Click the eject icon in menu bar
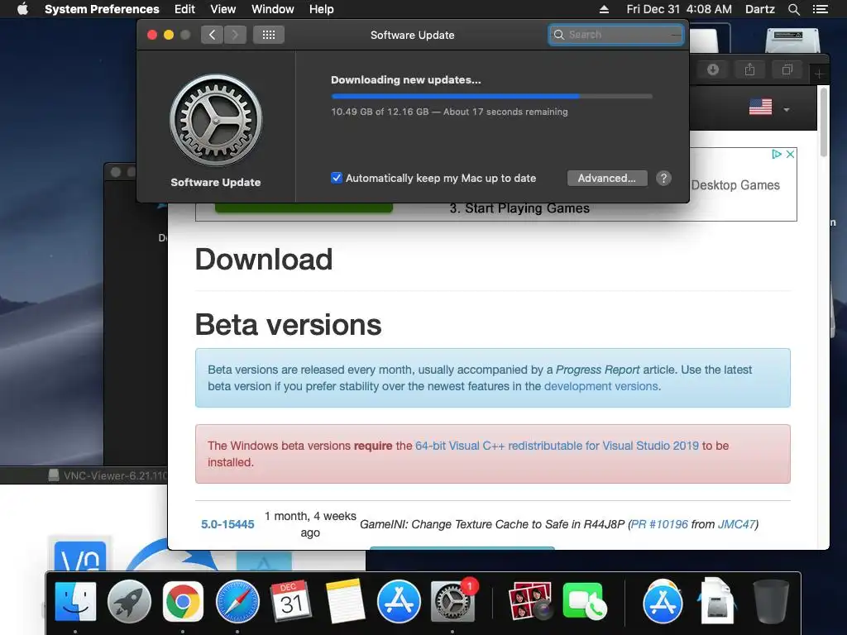The width and height of the screenshot is (847, 635). [x=604, y=9]
